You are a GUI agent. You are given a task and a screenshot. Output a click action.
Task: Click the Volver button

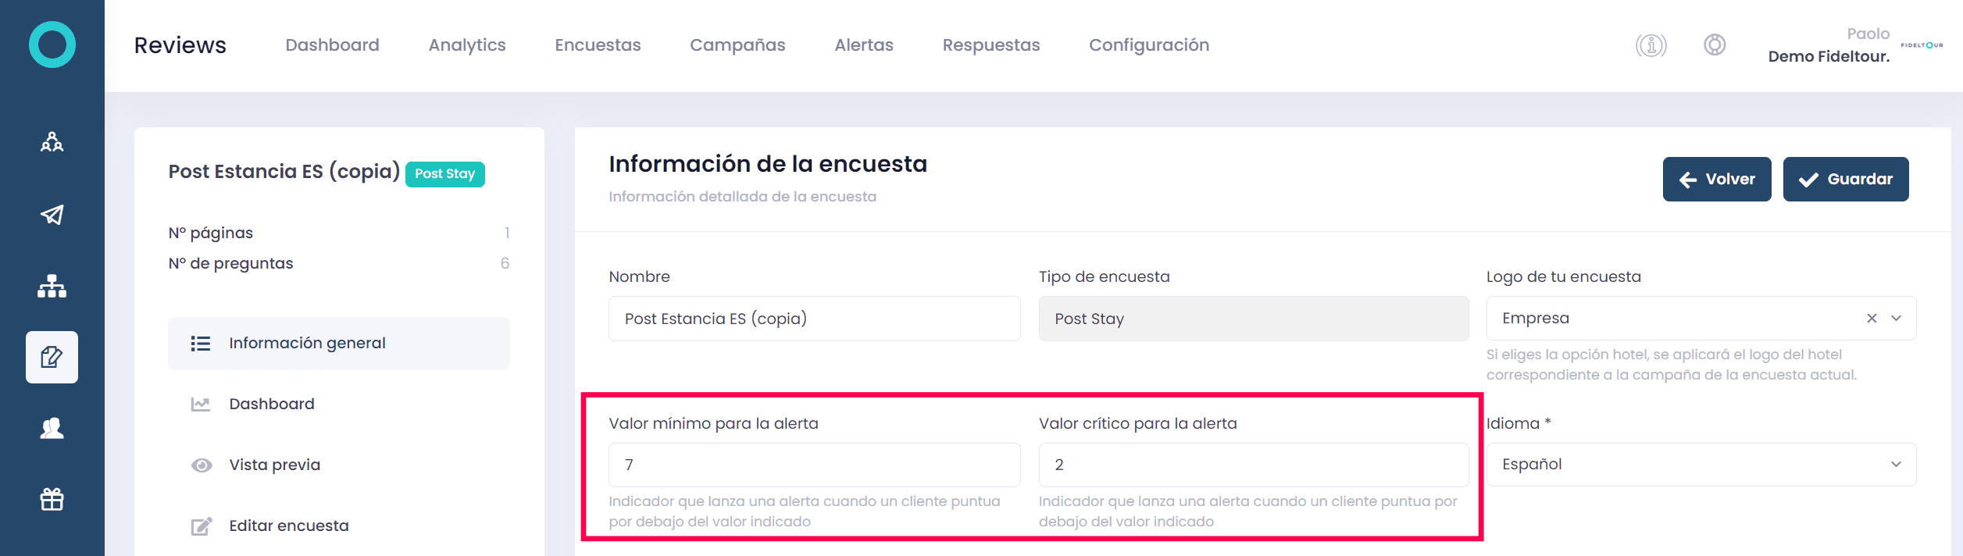(x=1717, y=180)
